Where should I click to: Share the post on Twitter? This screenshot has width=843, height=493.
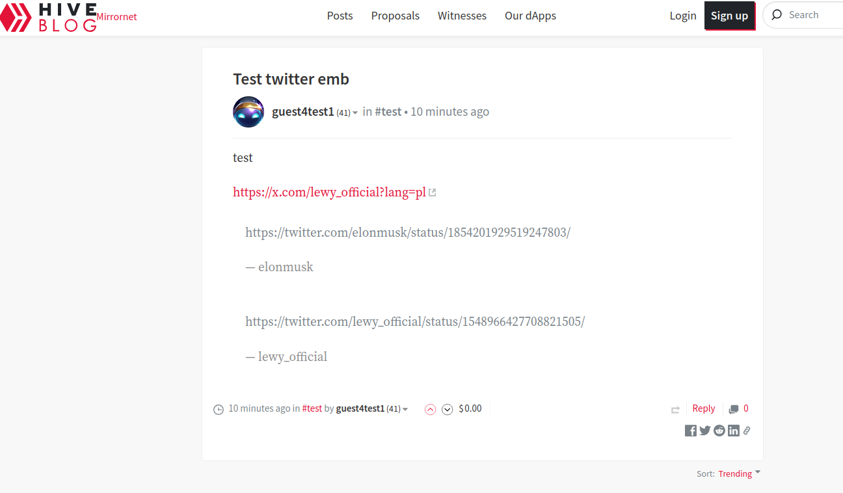pyautogui.click(x=705, y=431)
